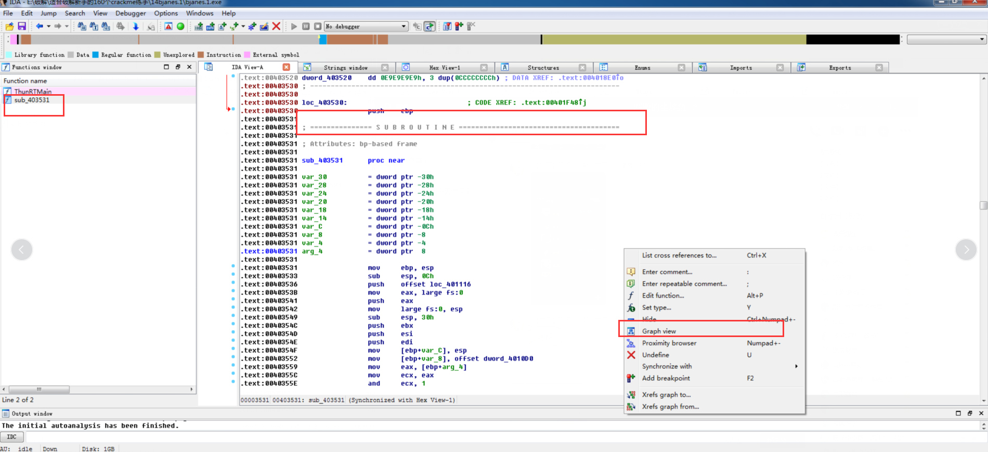Open the Debugger menu
Screen dimensions: 988x452
coord(131,13)
